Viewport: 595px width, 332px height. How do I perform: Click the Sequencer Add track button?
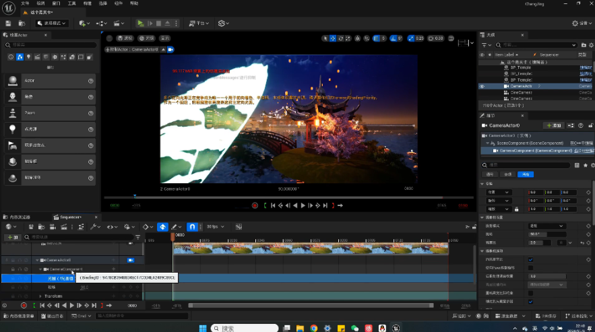click(x=12, y=237)
